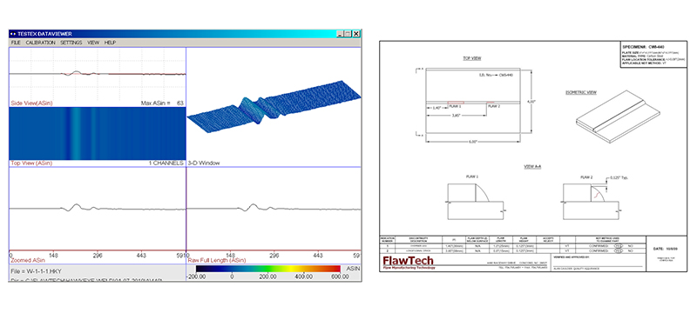The height and width of the screenshot is (313, 697).
Task: Click the Top View (ASin) color map
Action: [x=98, y=133]
